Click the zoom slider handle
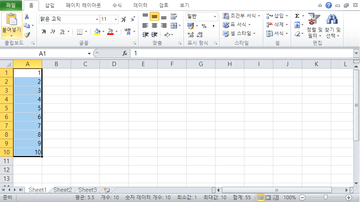 tap(325, 198)
